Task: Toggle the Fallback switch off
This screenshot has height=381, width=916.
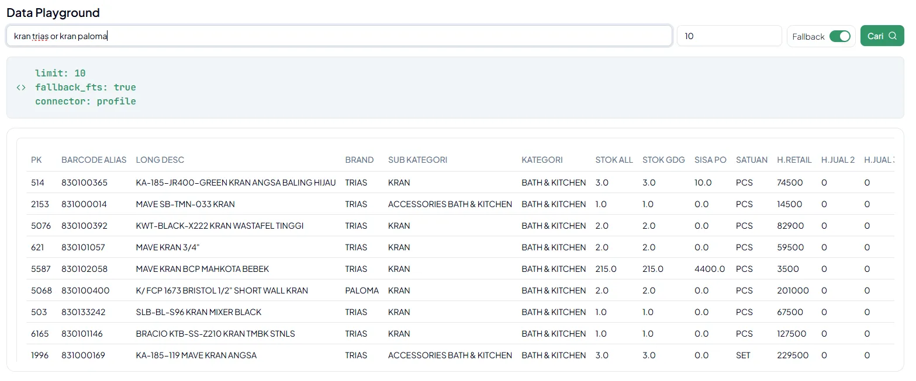Action: click(x=840, y=36)
